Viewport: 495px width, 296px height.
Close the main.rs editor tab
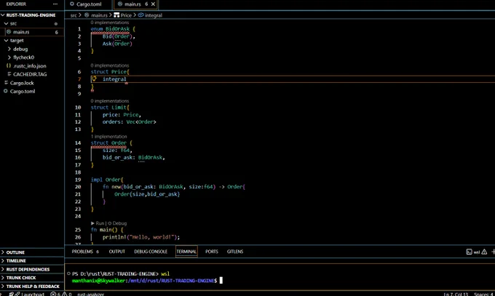[153, 4]
